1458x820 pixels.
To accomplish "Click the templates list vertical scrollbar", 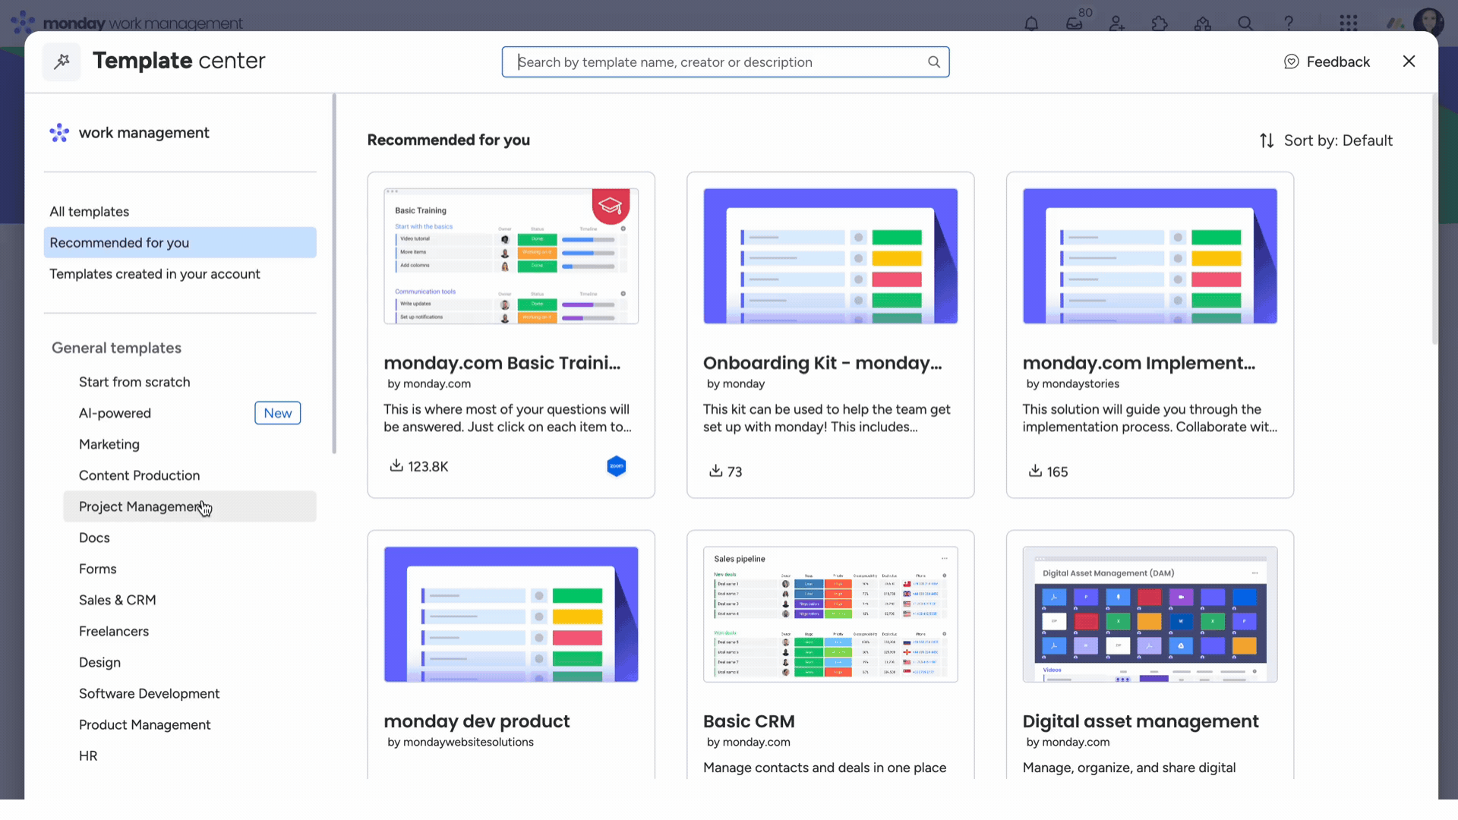I will click(1434, 219).
